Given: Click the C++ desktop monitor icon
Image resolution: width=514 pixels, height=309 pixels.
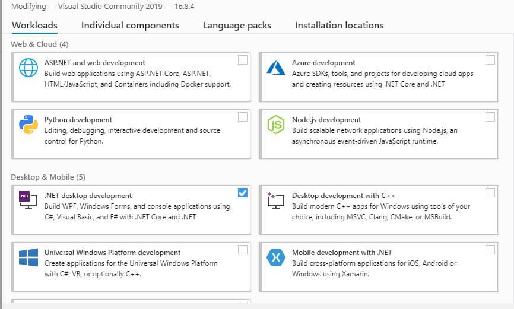Looking at the screenshot, I should [275, 200].
